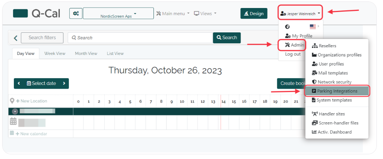Click the calendar icon in location row

(13, 122)
